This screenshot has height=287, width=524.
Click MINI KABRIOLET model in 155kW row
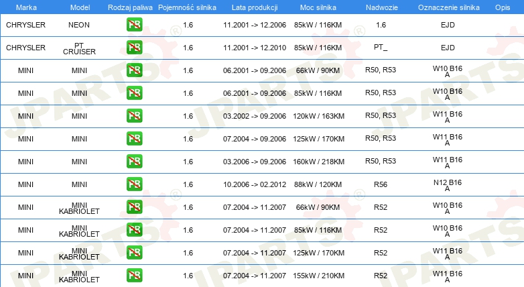(79, 277)
